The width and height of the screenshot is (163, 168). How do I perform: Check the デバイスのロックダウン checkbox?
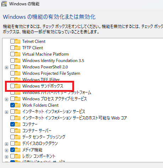click(x=12, y=144)
